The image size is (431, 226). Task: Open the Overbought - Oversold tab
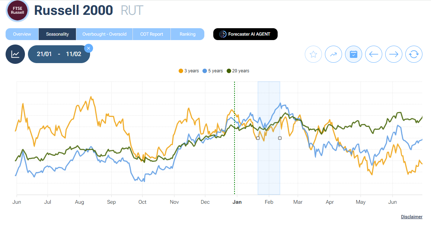pyautogui.click(x=104, y=34)
